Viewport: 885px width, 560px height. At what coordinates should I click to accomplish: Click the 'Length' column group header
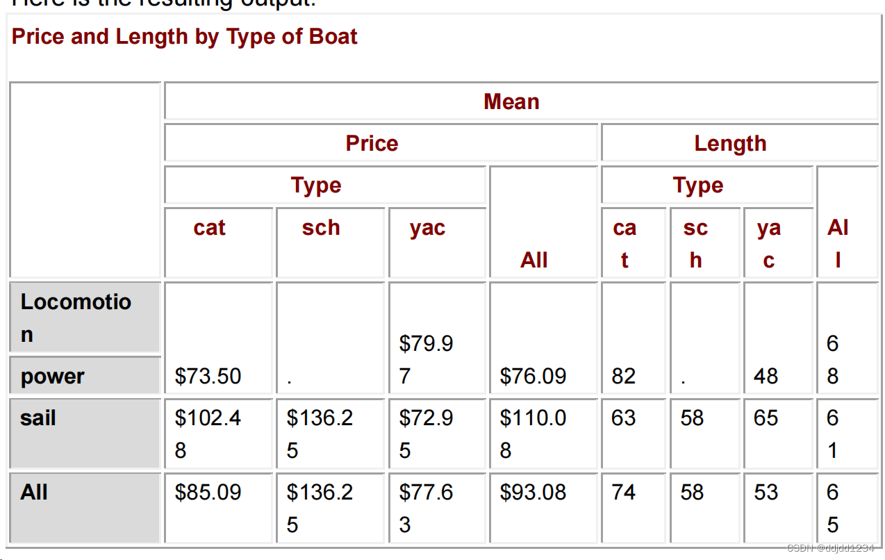(740, 143)
